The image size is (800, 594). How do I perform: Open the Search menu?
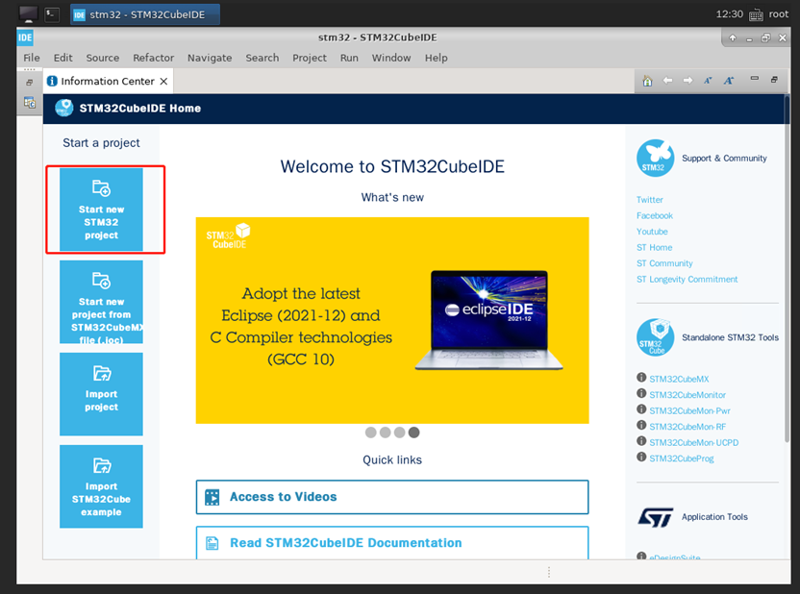(262, 58)
